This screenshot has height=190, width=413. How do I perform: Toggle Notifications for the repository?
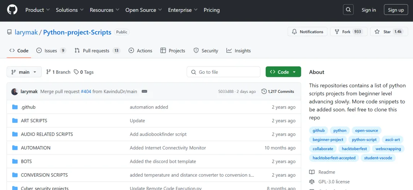pos(308,32)
